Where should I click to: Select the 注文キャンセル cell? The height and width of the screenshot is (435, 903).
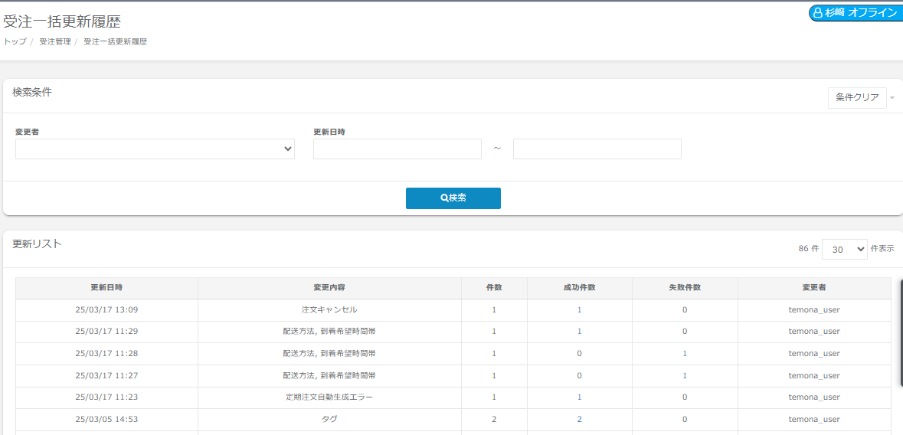[329, 309]
